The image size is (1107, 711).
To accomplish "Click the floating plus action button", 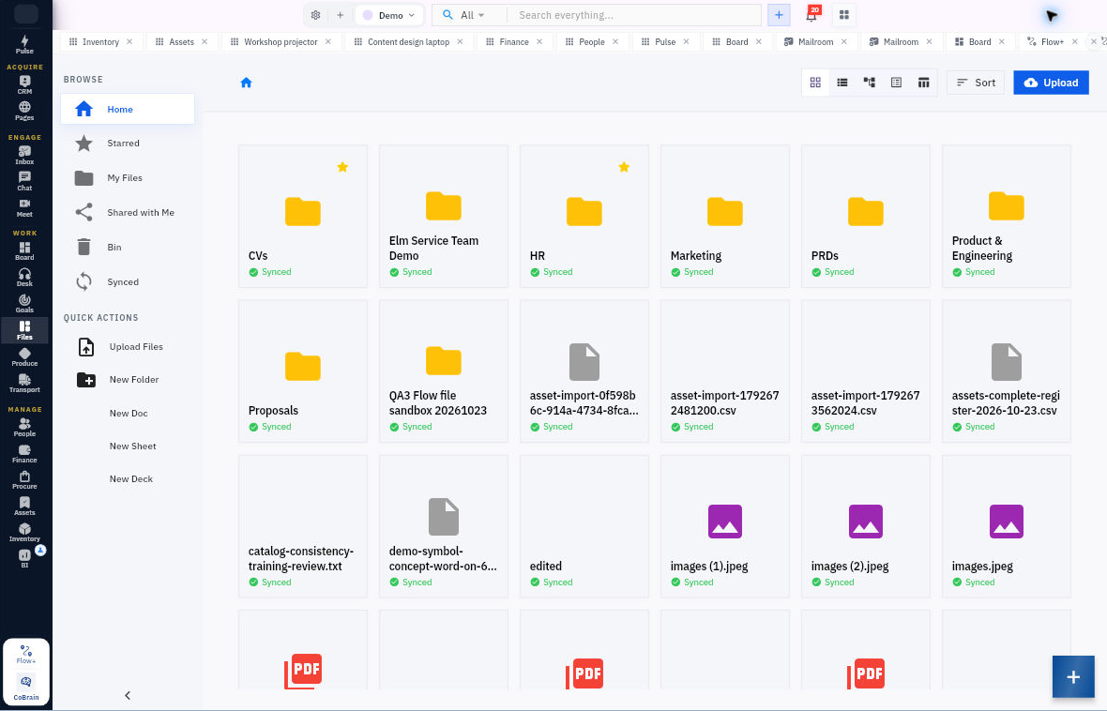I will tap(1073, 677).
